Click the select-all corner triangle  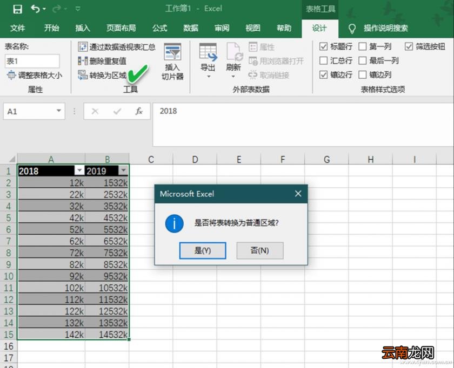(x=11, y=159)
